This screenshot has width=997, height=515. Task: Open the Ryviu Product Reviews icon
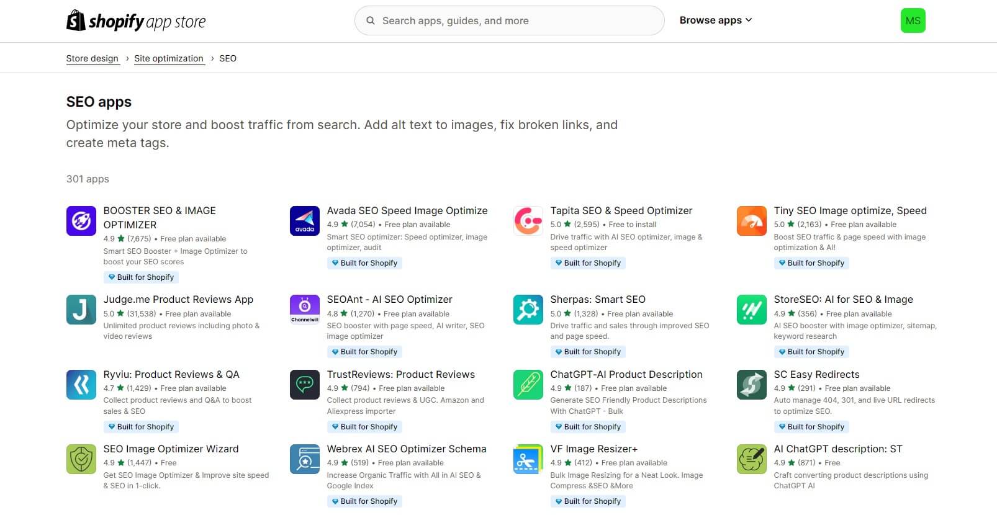click(81, 385)
